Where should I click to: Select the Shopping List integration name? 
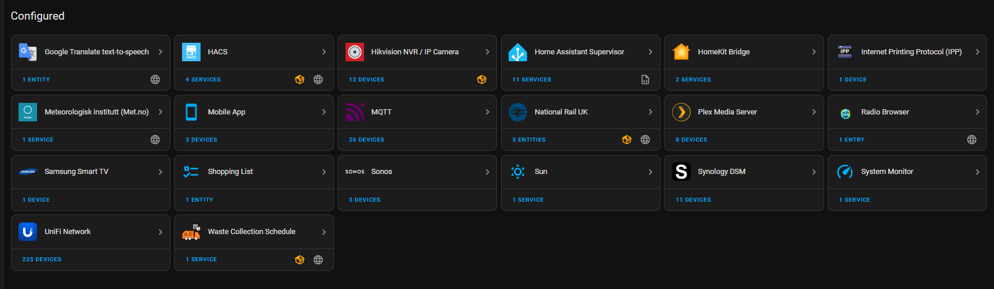(230, 172)
